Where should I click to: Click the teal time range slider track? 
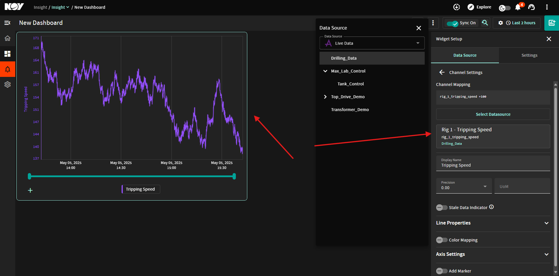132,176
